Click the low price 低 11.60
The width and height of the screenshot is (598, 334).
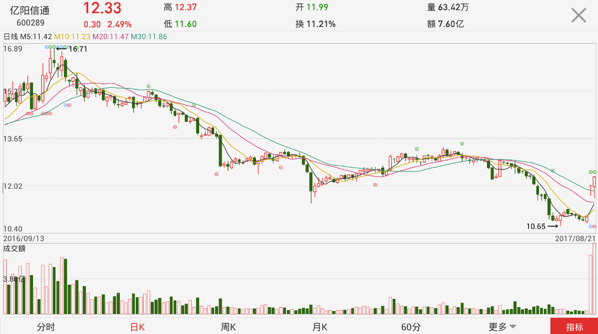coord(180,24)
